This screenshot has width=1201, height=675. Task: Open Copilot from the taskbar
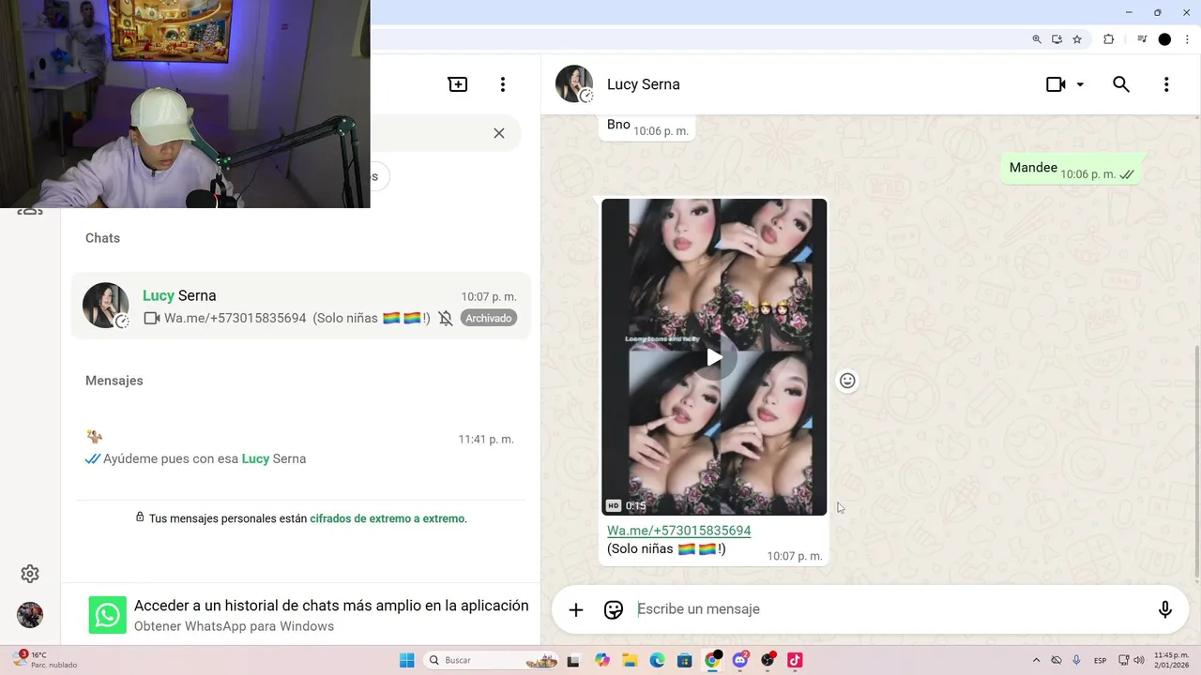point(601,660)
